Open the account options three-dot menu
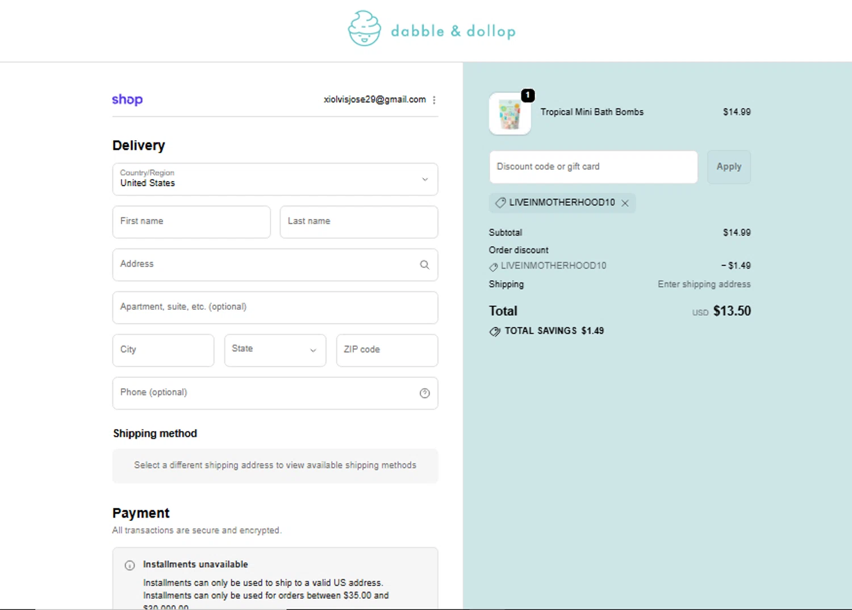 coord(434,100)
